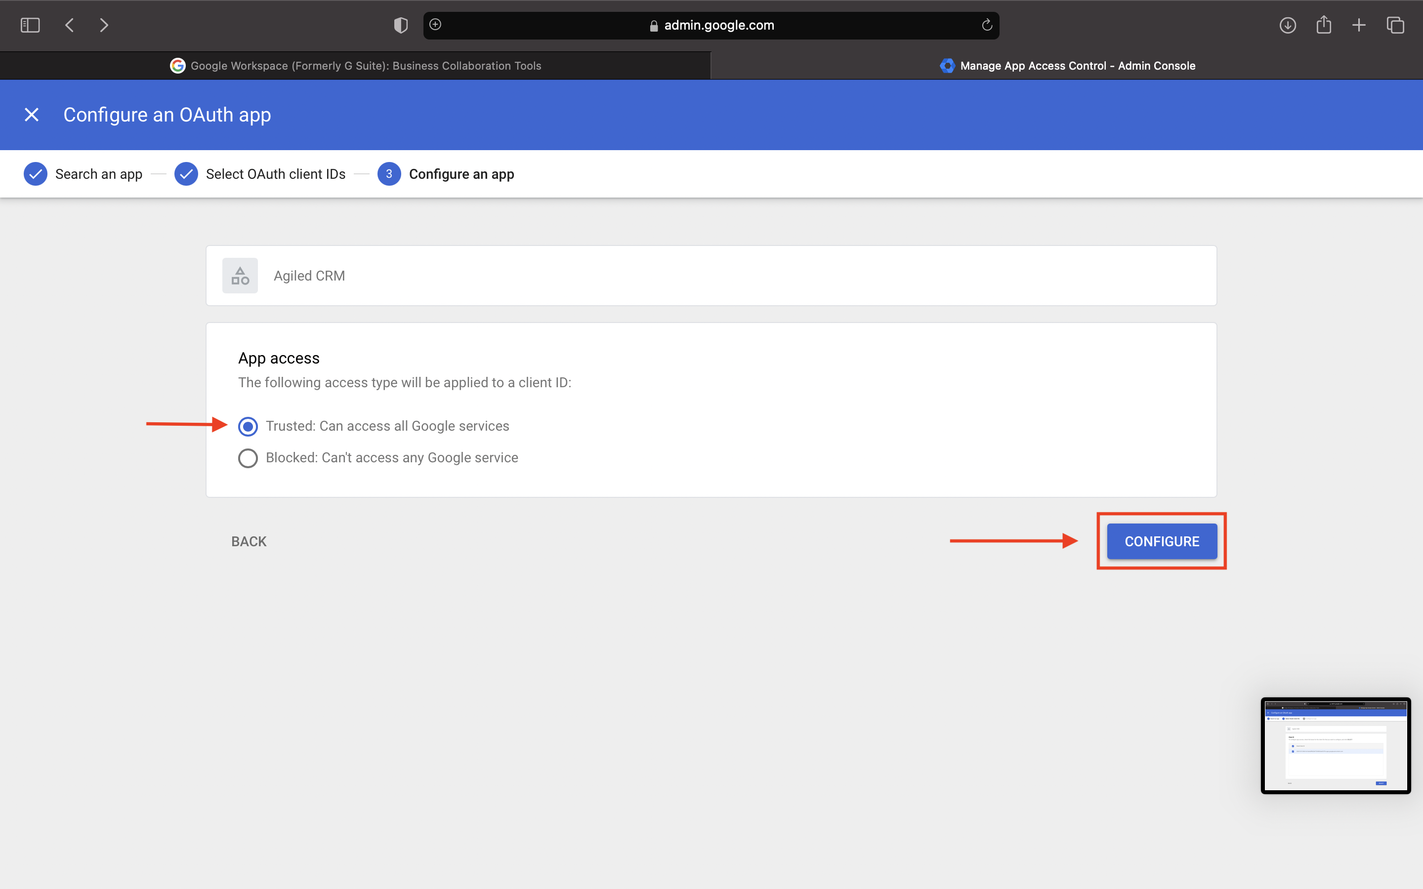Click the BACK button
The height and width of the screenshot is (889, 1423).
tap(249, 541)
